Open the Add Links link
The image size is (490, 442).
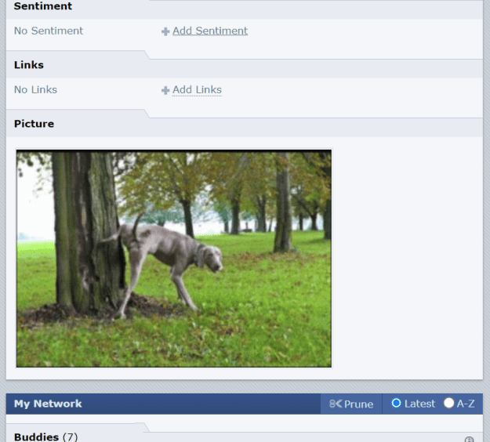coord(197,90)
